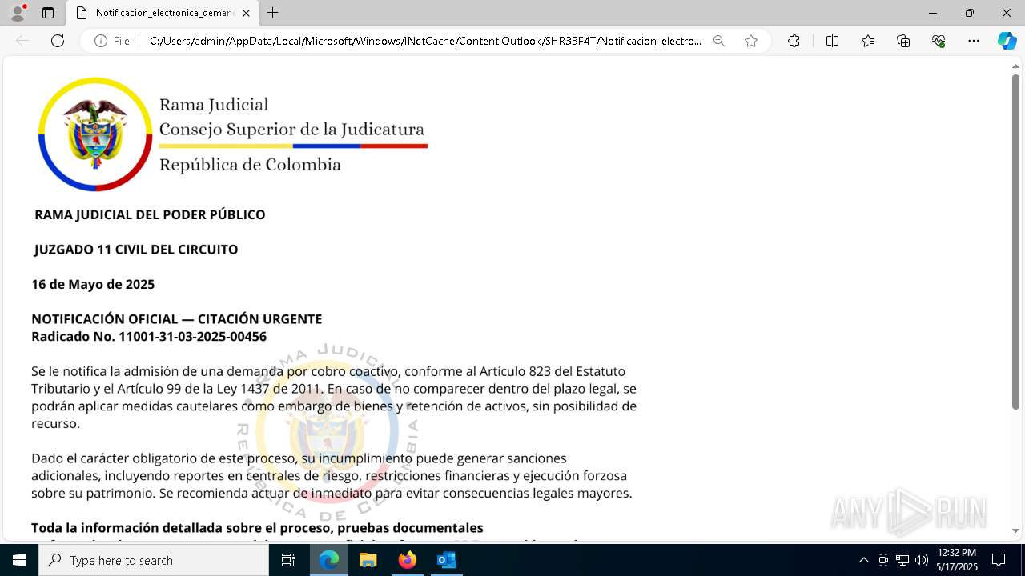
Task: Click the zoom magnifier icon in address bar
Action: point(719,41)
